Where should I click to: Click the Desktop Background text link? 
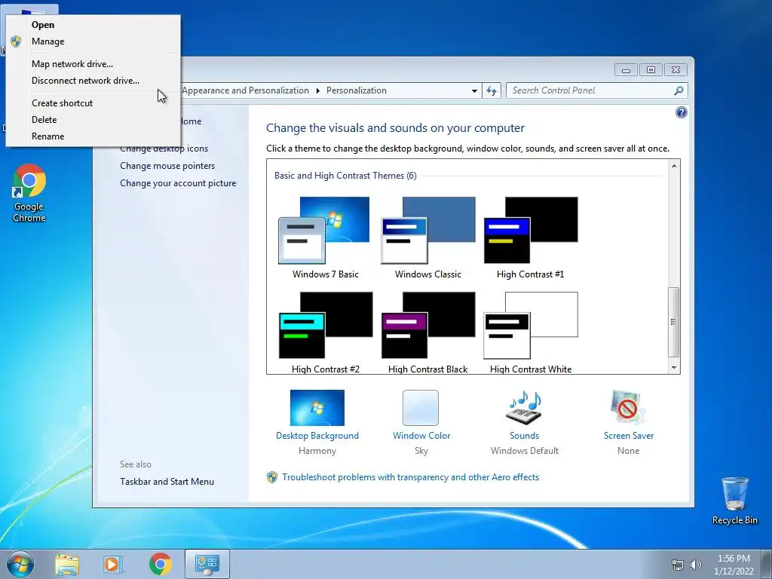point(317,436)
